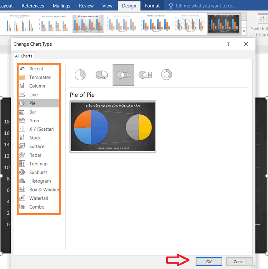The height and width of the screenshot is (269, 268).
Task: Confirm with the OK button
Action: click(209, 261)
